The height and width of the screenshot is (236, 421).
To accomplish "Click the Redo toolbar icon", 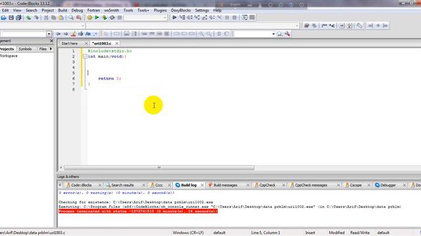I will [36, 18].
